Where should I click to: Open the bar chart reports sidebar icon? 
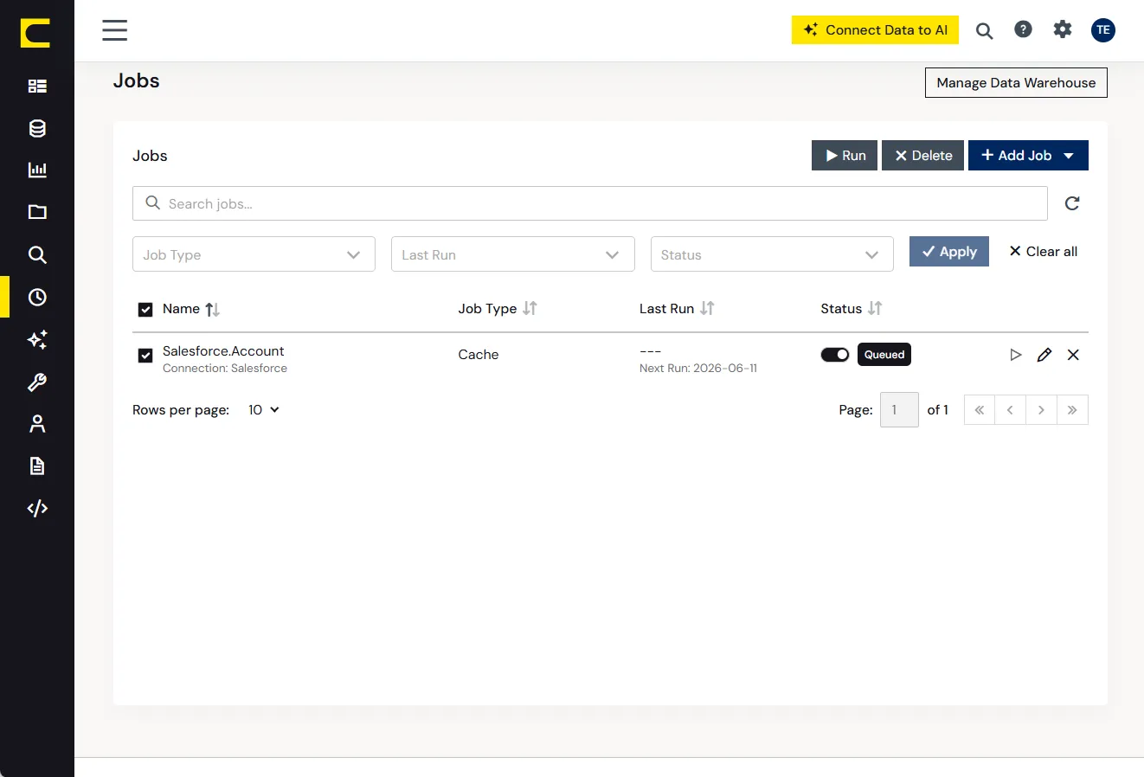[37, 170]
